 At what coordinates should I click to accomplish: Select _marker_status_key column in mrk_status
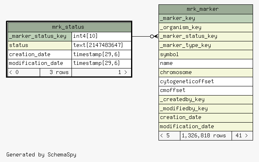pos(40,36)
